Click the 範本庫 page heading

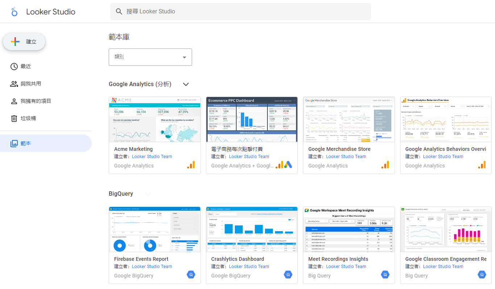pyautogui.click(x=119, y=37)
